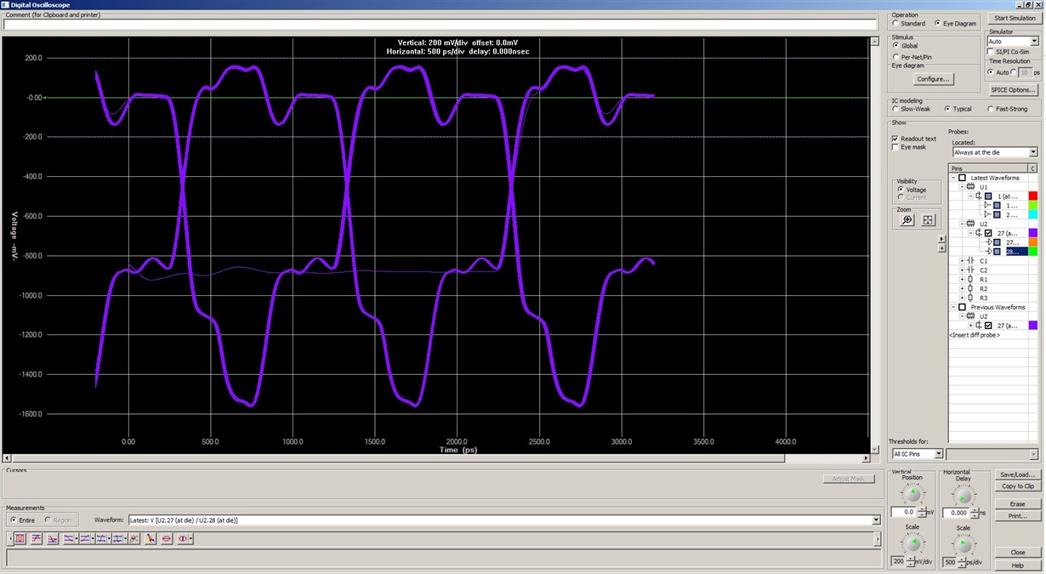Toggle U2 pin 27 latest waveform checkbox
Viewport: 1046px width, 574px height.
[x=988, y=233]
